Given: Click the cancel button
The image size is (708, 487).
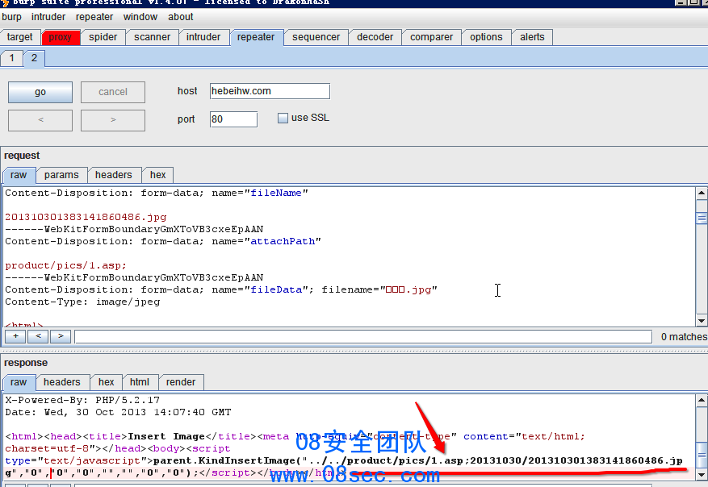Looking at the screenshot, I should point(113,92).
